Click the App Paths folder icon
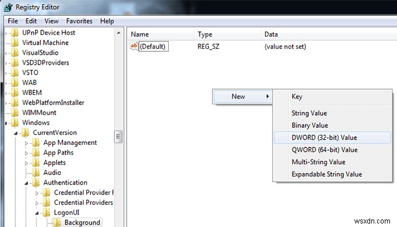397x227 pixels. click(x=36, y=152)
